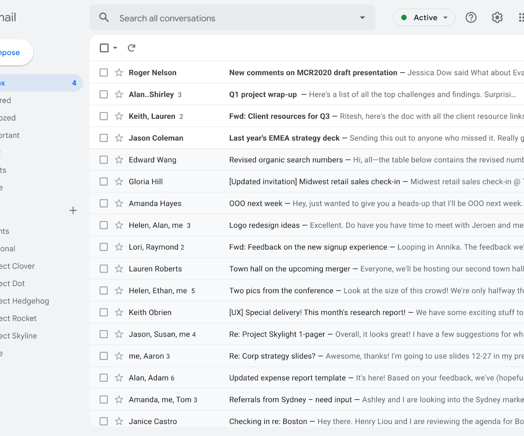
Task: Star the Jason Coleman email
Action: [x=119, y=138]
